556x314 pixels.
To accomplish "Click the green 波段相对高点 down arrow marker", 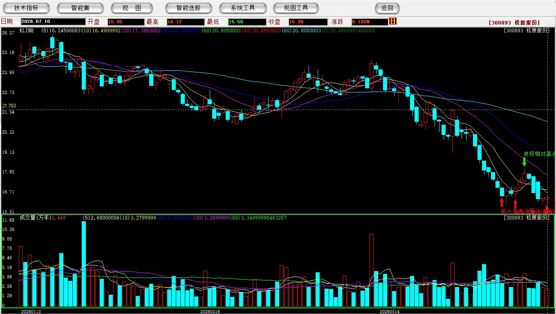I will (x=525, y=162).
